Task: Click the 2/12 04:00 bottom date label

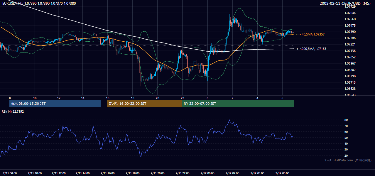Action: (257, 173)
